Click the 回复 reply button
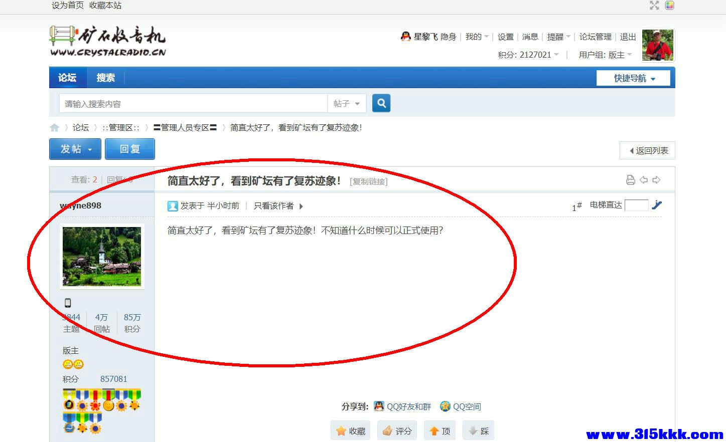The height and width of the screenshot is (442, 726). (x=130, y=149)
